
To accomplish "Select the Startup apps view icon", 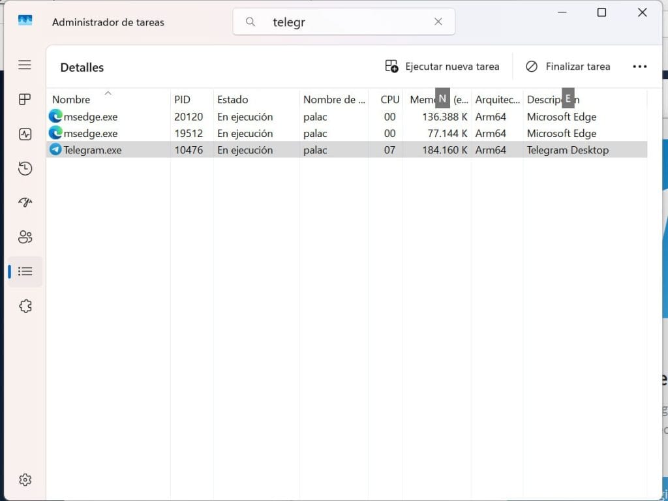I will [x=25, y=203].
